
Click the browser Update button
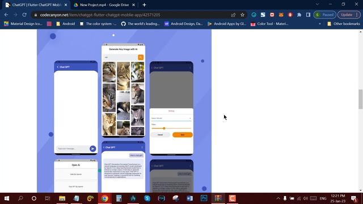pos(349,15)
